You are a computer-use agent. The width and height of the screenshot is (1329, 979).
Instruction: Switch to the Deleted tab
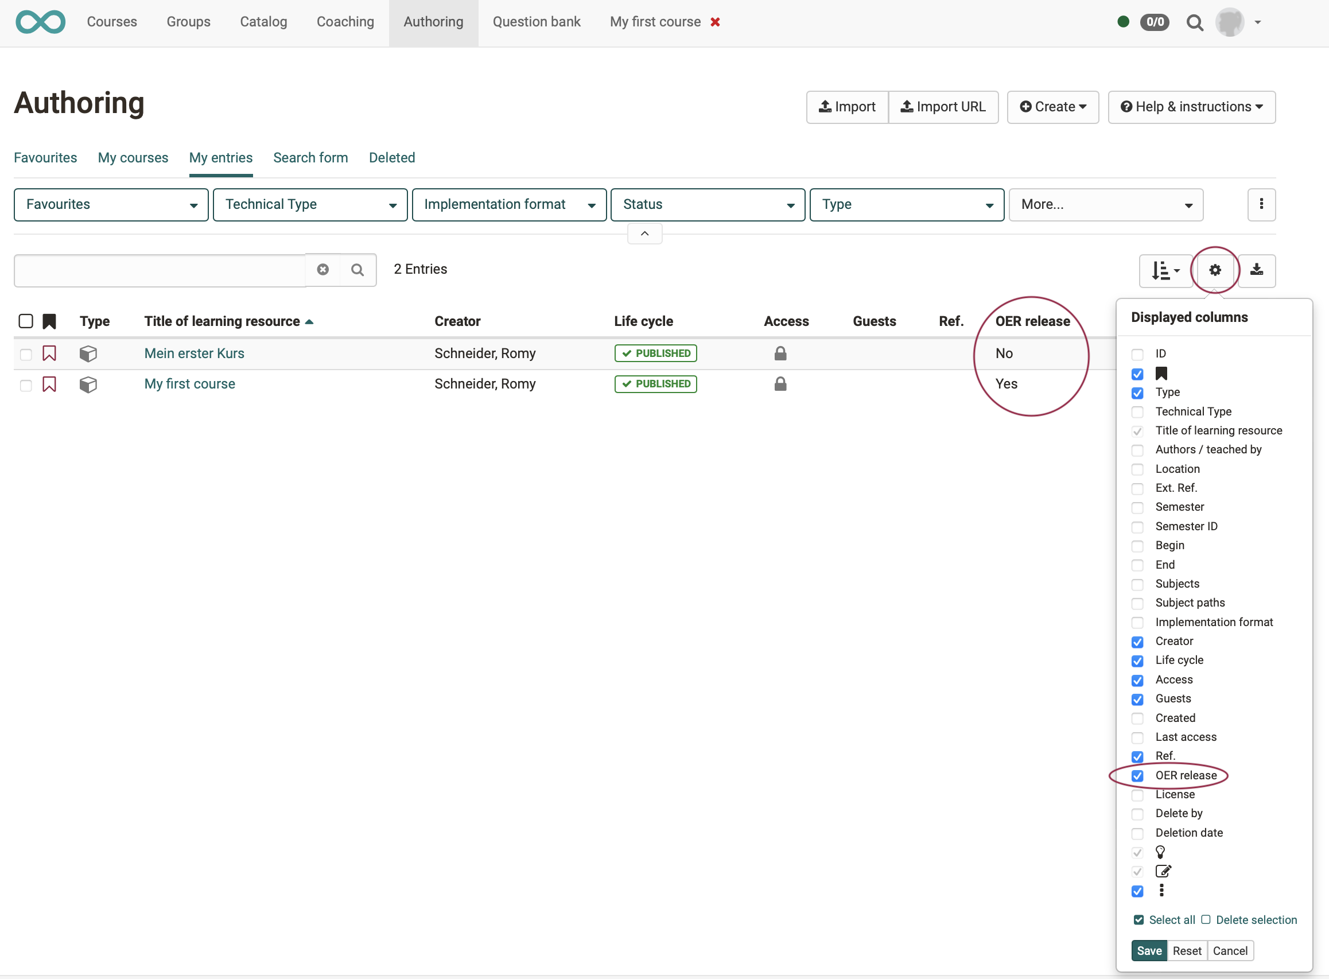[392, 158]
